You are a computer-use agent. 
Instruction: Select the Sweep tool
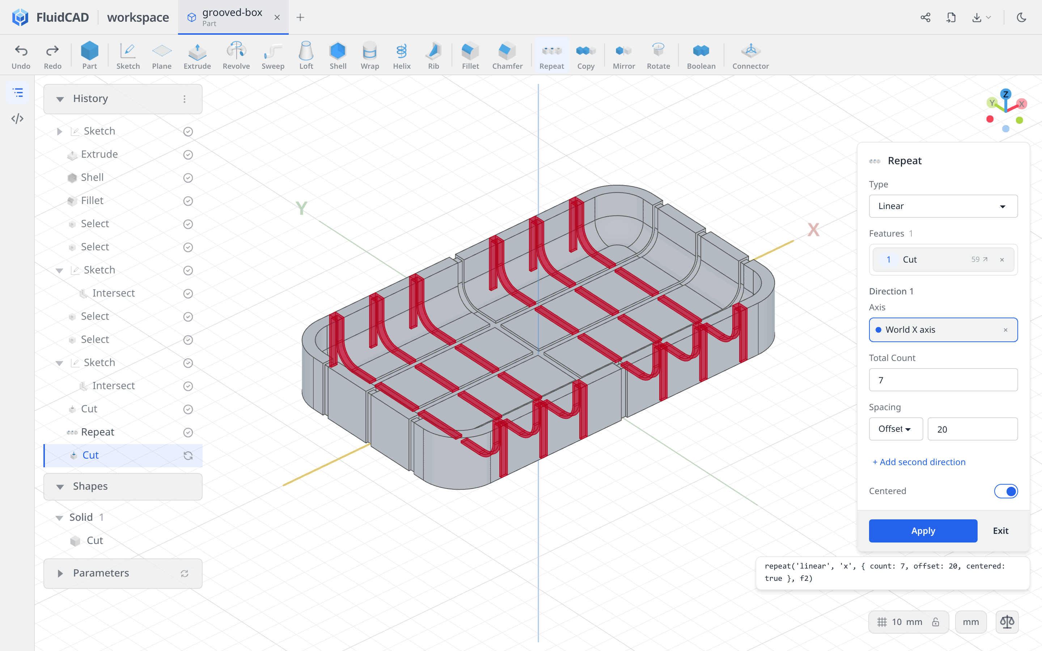[x=272, y=56]
